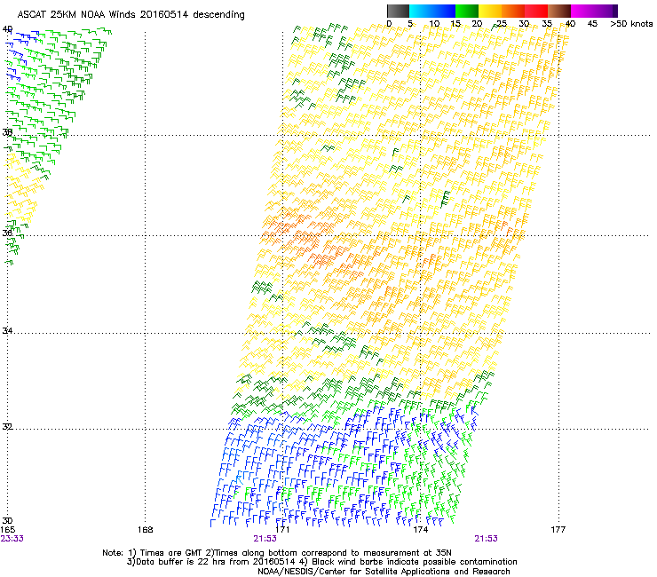Click the cyan 5-10 knots legend swatch
This screenshot has height=577, width=657.
tap(420, 11)
